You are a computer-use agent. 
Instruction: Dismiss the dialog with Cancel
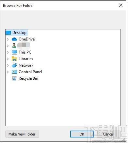click(x=108, y=134)
